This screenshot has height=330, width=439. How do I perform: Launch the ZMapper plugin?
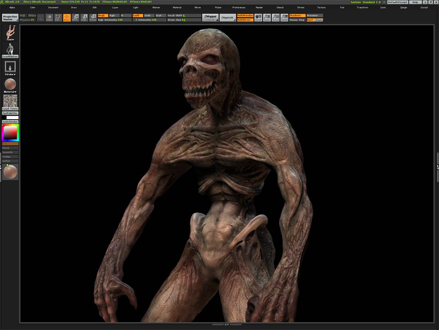pos(210,18)
